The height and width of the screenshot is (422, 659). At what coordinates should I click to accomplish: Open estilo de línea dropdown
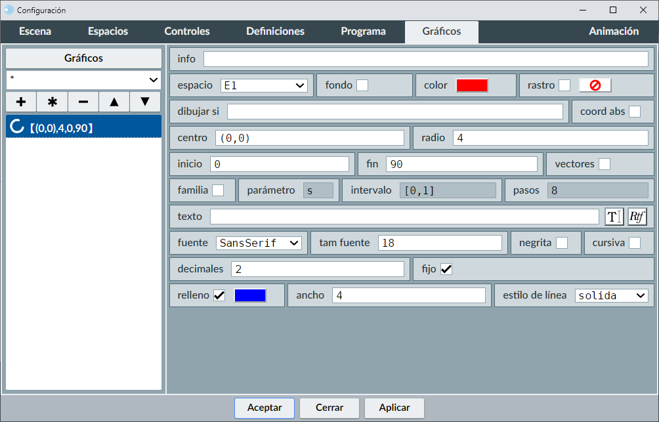tap(611, 295)
